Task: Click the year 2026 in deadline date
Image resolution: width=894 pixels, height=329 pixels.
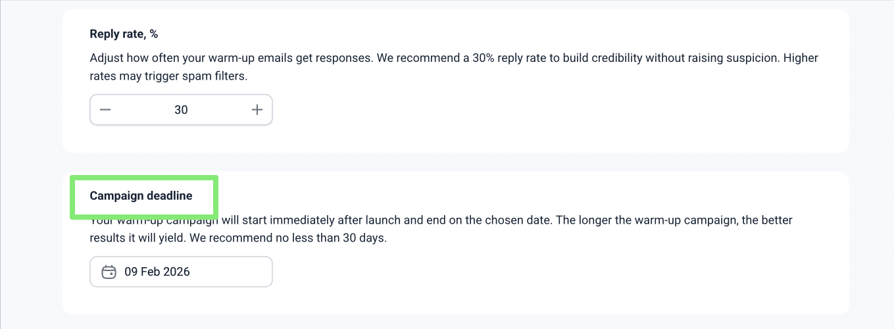Action: tap(176, 272)
